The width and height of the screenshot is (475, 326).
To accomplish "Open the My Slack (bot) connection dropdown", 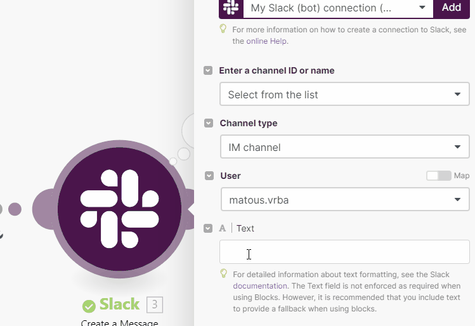I will (x=339, y=8).
